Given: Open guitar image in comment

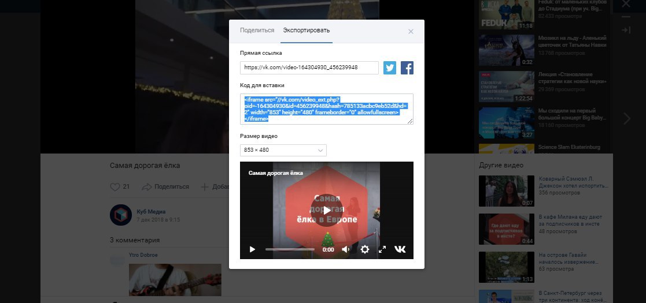Looking at the screenshot, I should 175,279.
